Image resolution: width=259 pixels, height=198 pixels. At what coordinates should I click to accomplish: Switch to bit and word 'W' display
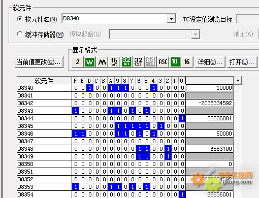90,62
